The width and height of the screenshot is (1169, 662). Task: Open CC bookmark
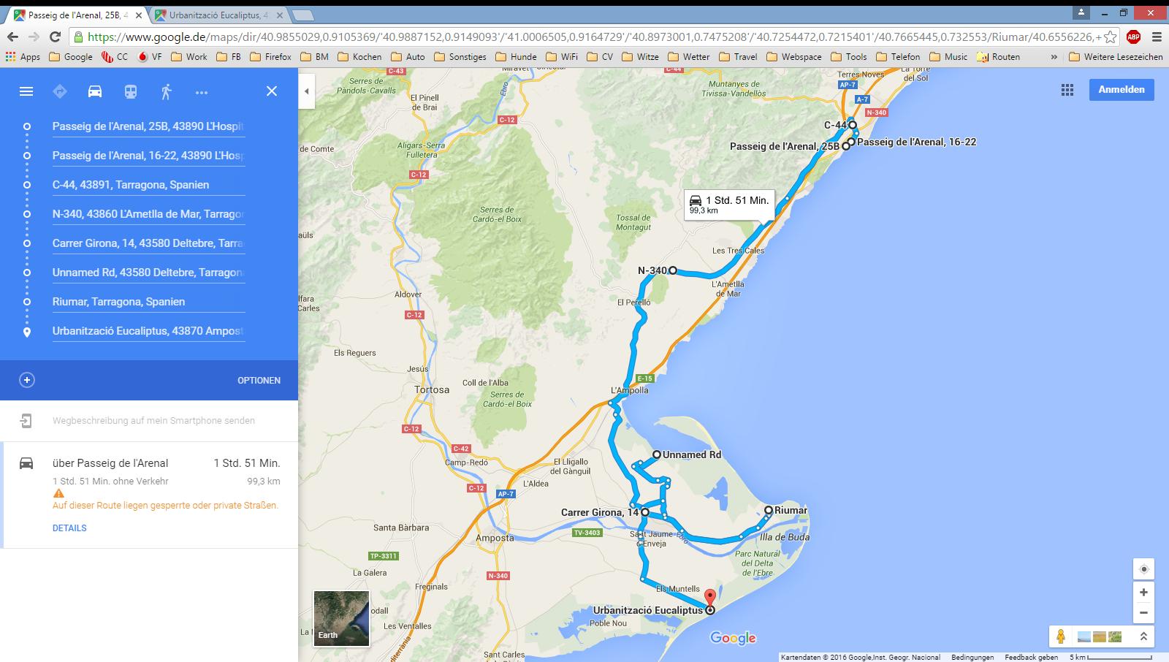click(115, 56)
